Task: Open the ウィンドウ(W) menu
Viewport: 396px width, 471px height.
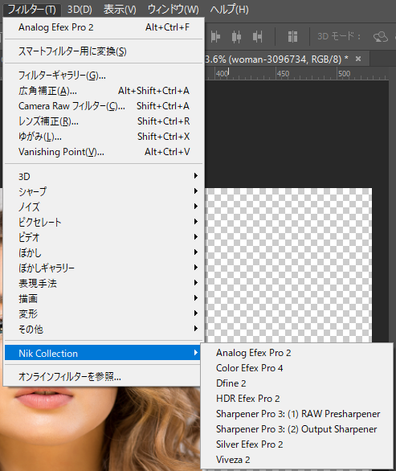Action: click(174, 10)
